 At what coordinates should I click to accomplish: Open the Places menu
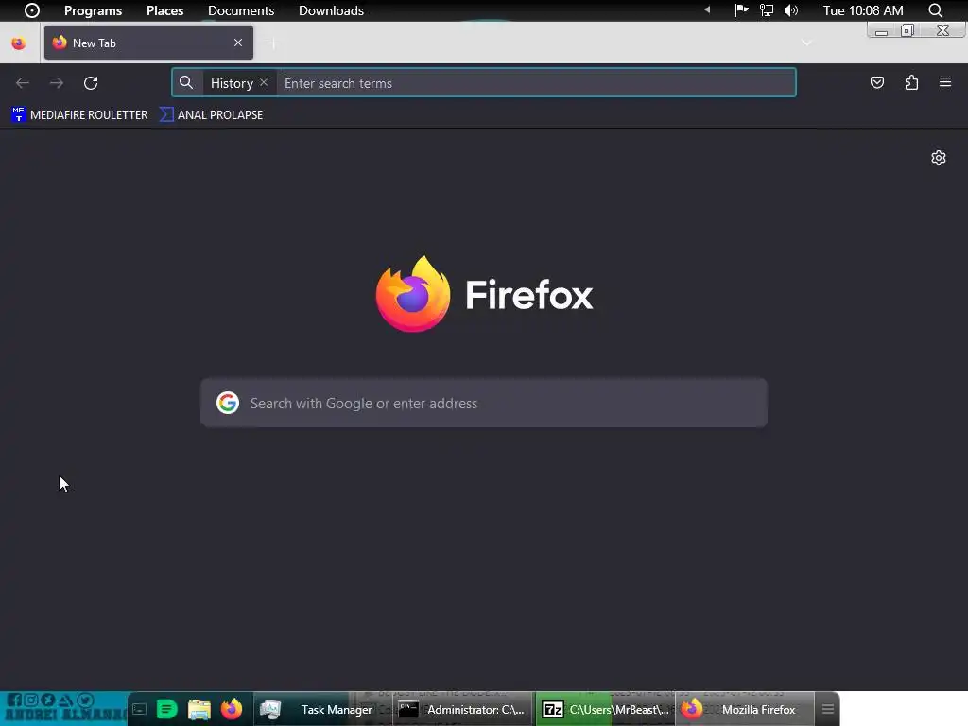click(164, 10)
